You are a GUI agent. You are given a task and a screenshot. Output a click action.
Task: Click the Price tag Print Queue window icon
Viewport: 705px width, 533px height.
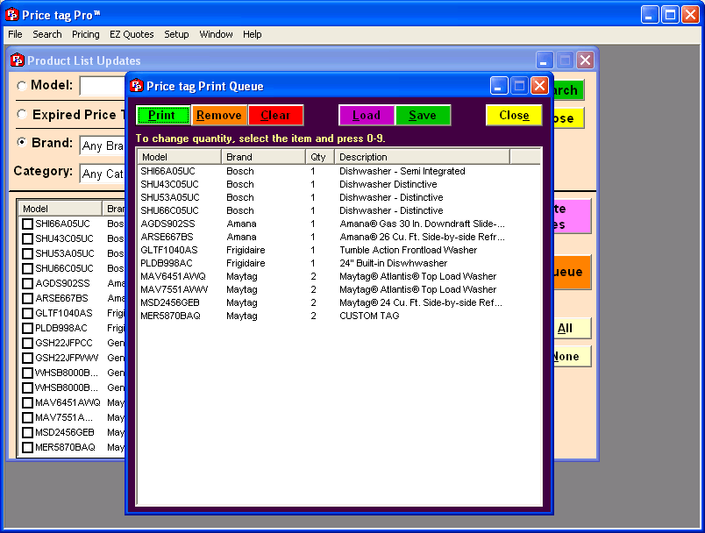[x=136, y=85]
